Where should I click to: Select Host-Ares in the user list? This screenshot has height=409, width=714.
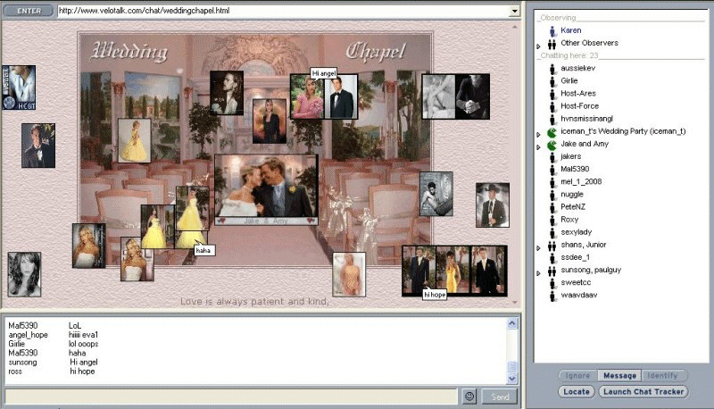(577, 94)
